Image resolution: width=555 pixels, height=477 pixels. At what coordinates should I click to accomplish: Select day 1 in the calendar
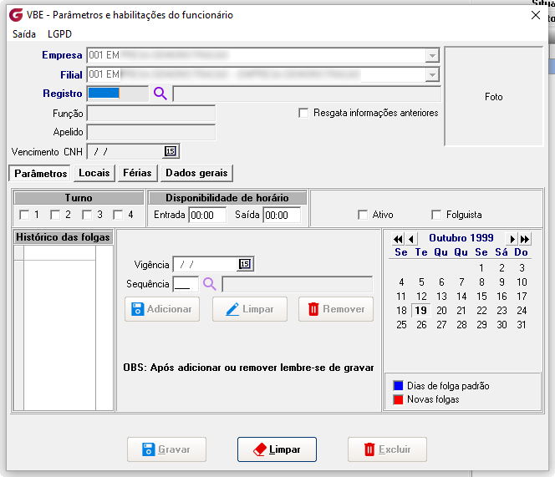(481, 268)
